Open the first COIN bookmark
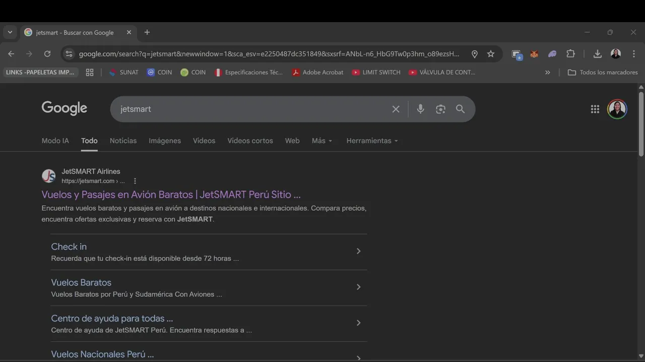Screen dimensions: 645x362 159,72
